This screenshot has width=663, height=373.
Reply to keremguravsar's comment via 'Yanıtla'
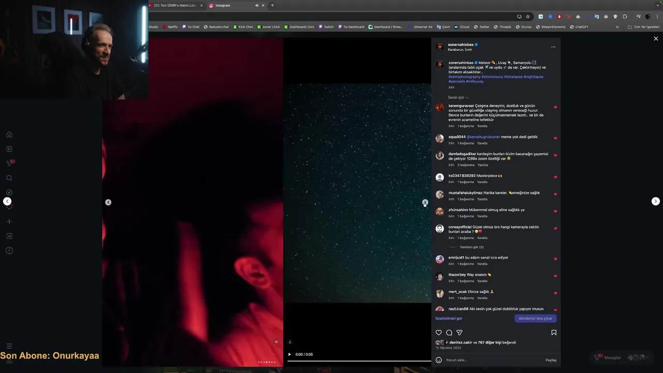tap(482, 126)
